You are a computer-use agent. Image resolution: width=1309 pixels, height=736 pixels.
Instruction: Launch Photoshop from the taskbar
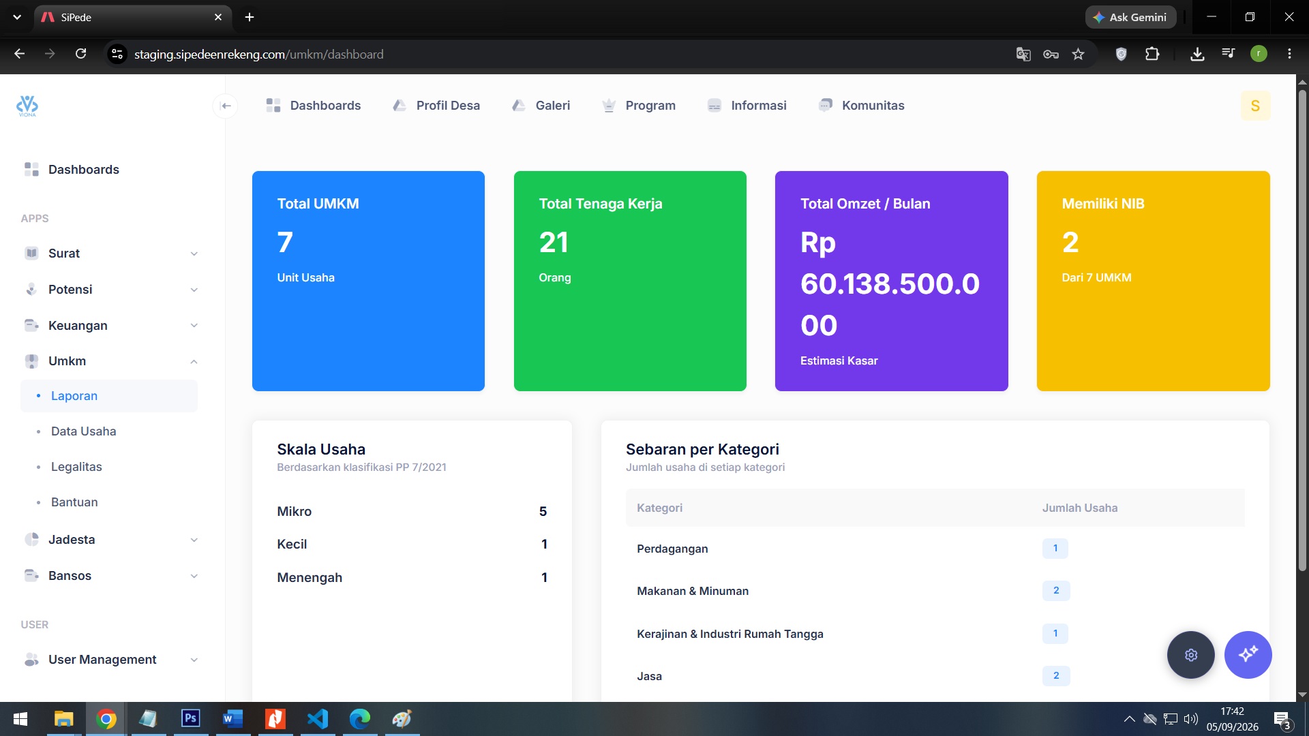tap(191, 719)
